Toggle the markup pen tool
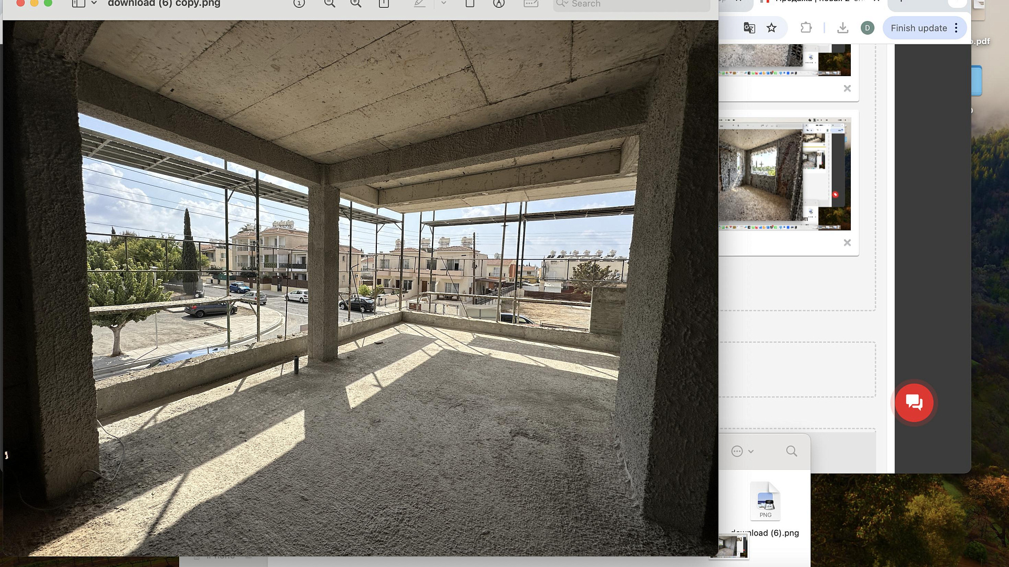1009x567 pixels. (419, 4)
